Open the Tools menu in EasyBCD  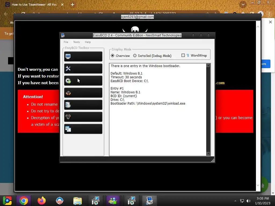click(x=77, y=42)
